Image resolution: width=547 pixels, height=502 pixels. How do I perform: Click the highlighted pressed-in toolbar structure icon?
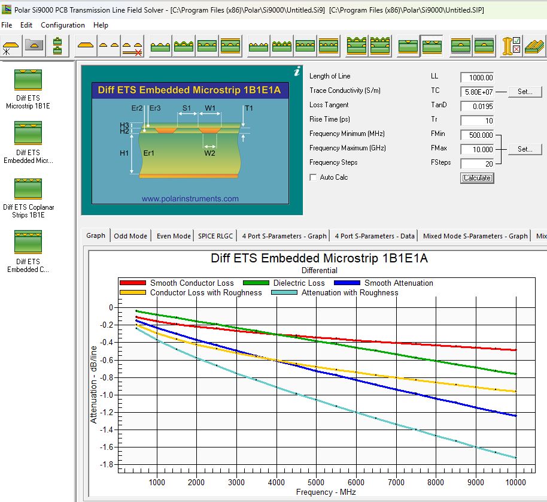(431, 46)
